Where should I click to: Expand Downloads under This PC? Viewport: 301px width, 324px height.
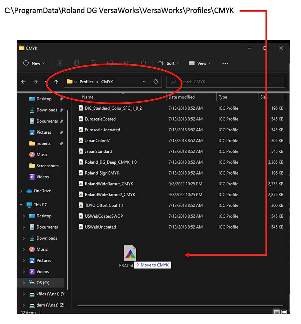(24, 238)
